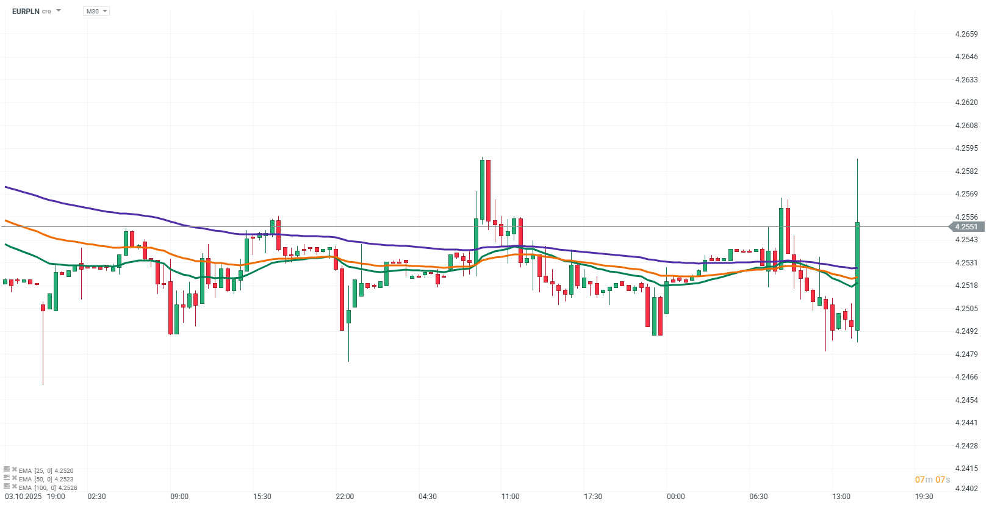
Task: Open settings for the EMA 25 indicator
Action: pyautogui.click(x=7, y=469)
